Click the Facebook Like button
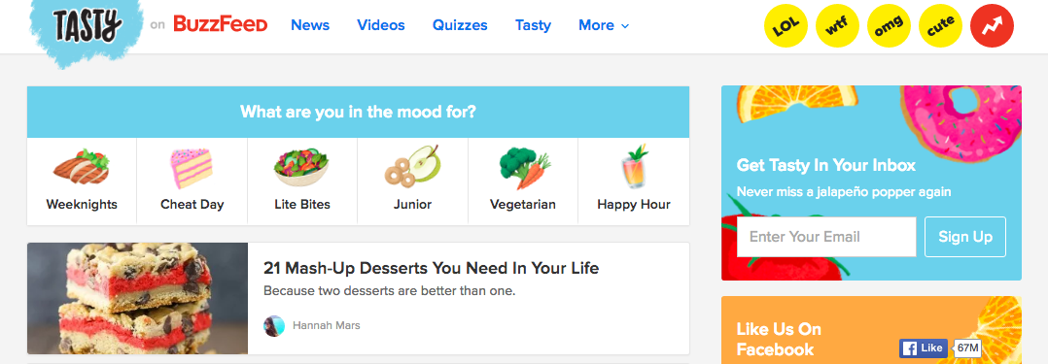 pyautogui.click(x=924, y=347)
